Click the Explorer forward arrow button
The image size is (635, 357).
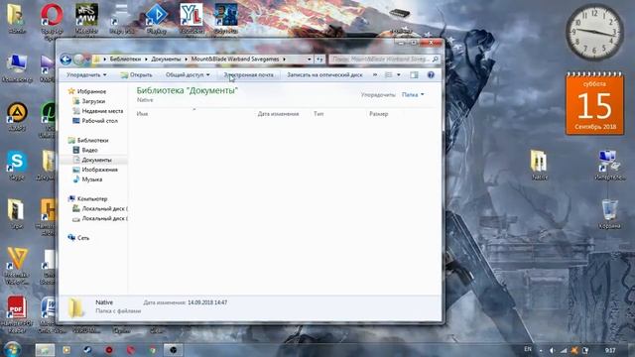click(x=78, y=59)
